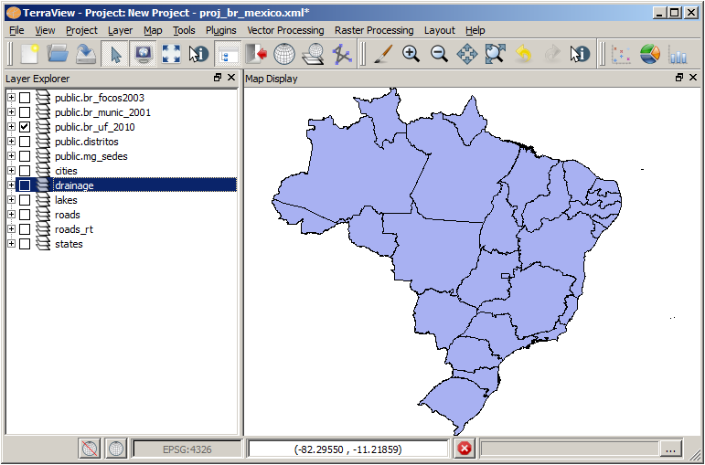Select the Pan four-arrow tool
The height and width of the screenshot is (465, 705).
pyautogui.click(x=467, y=54)
